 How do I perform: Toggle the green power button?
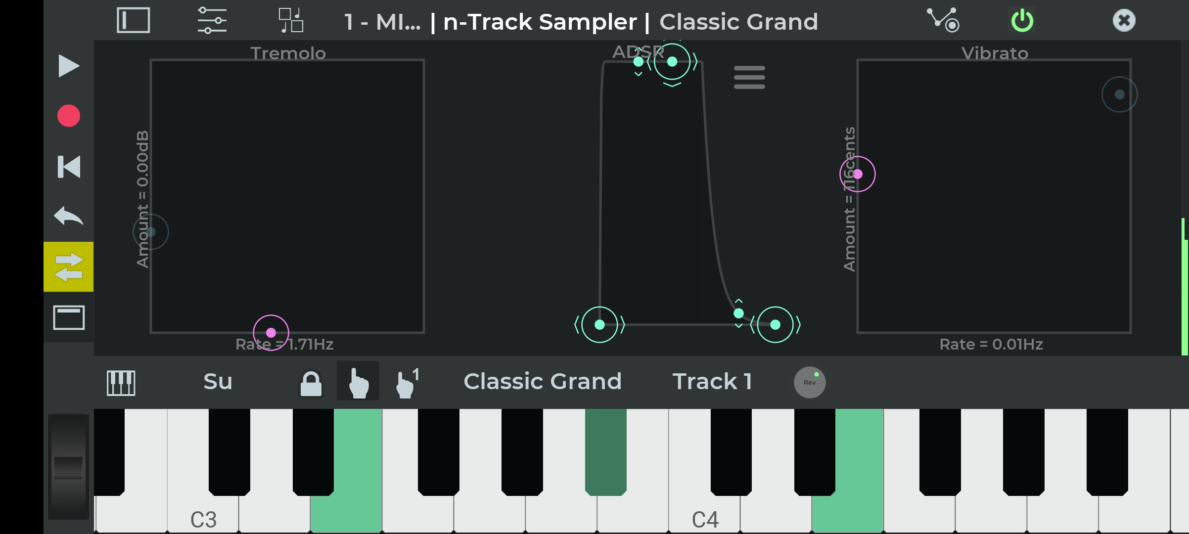1022,21
